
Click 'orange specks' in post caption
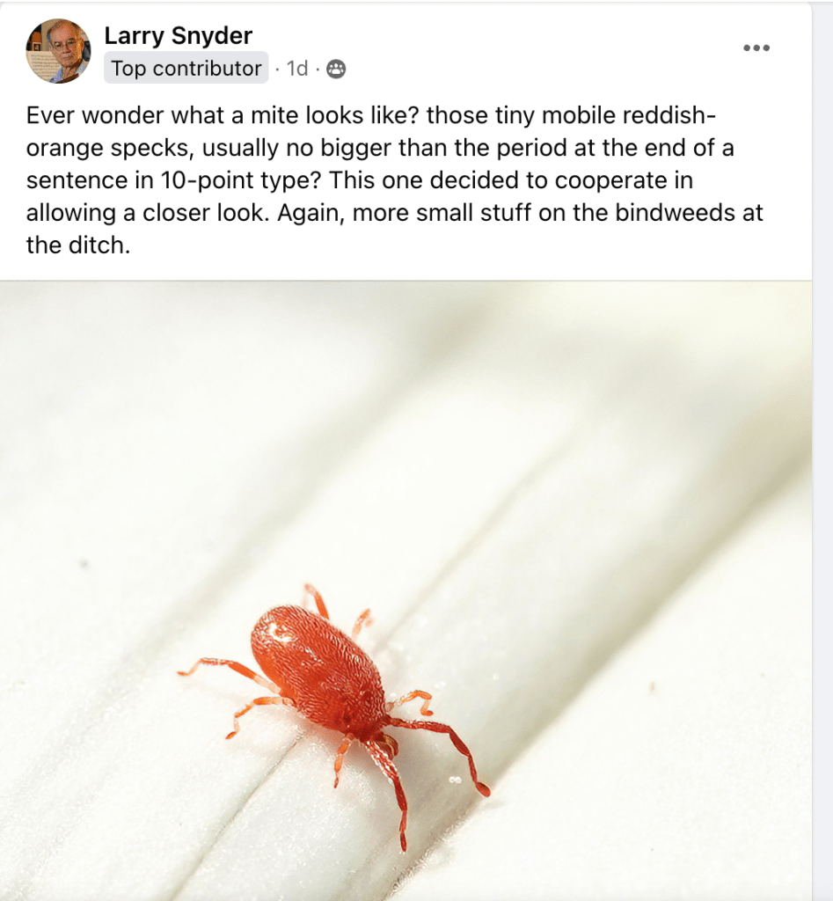click(x=107, y=148)
